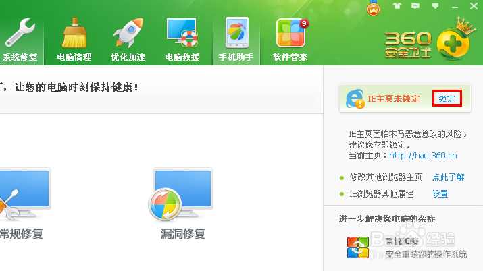The image size is (483, 271).
Task: Click the IE浏览器其他属性 text
Action: [x=382, y=194]
